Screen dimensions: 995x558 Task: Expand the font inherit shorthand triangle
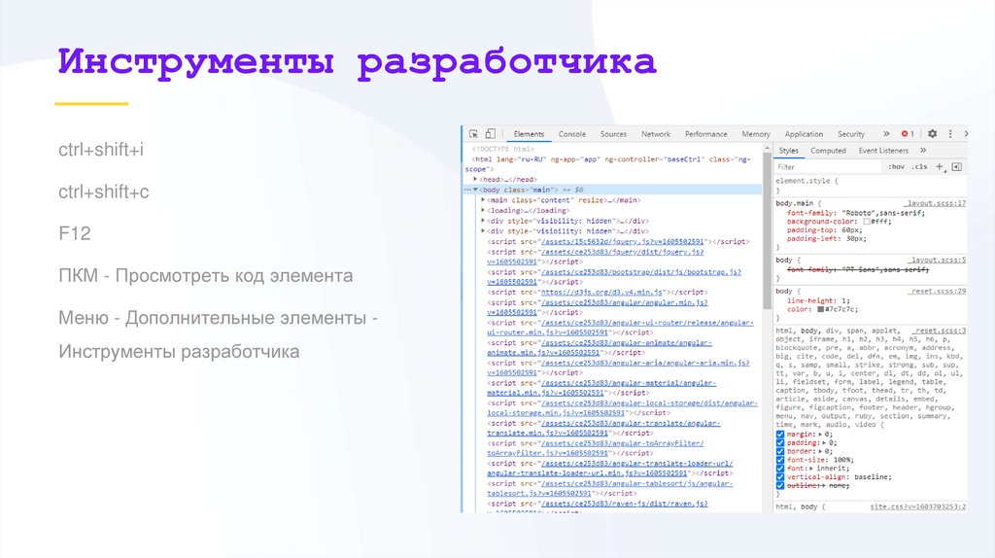coord(811,469)
